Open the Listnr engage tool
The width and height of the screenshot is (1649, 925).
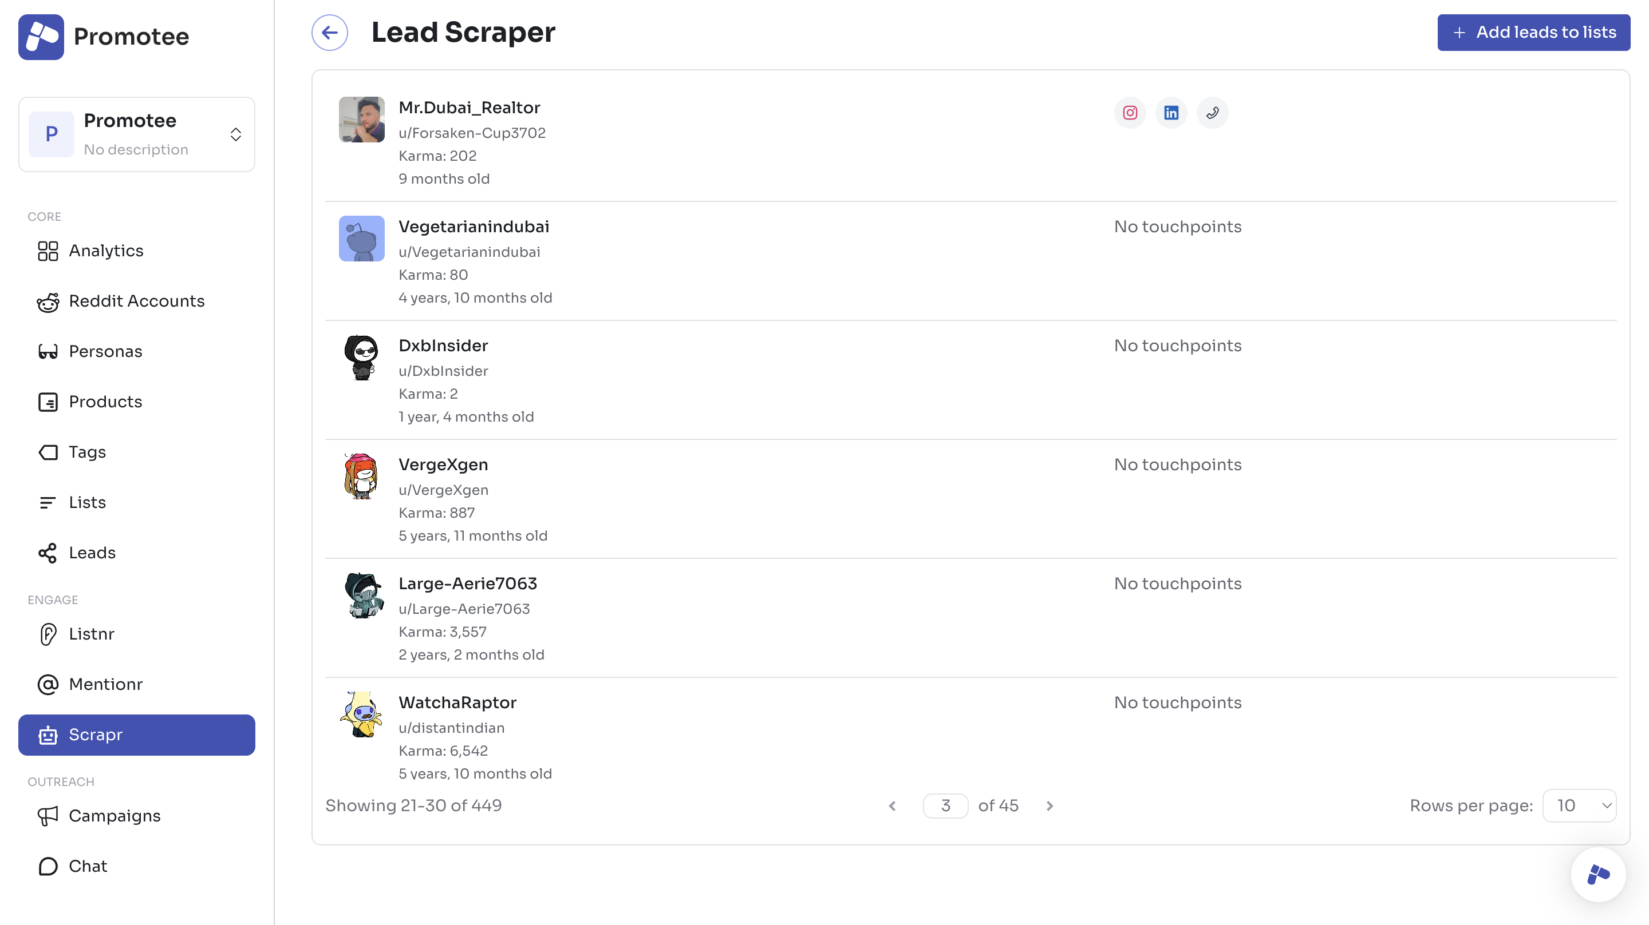[91, 634]
